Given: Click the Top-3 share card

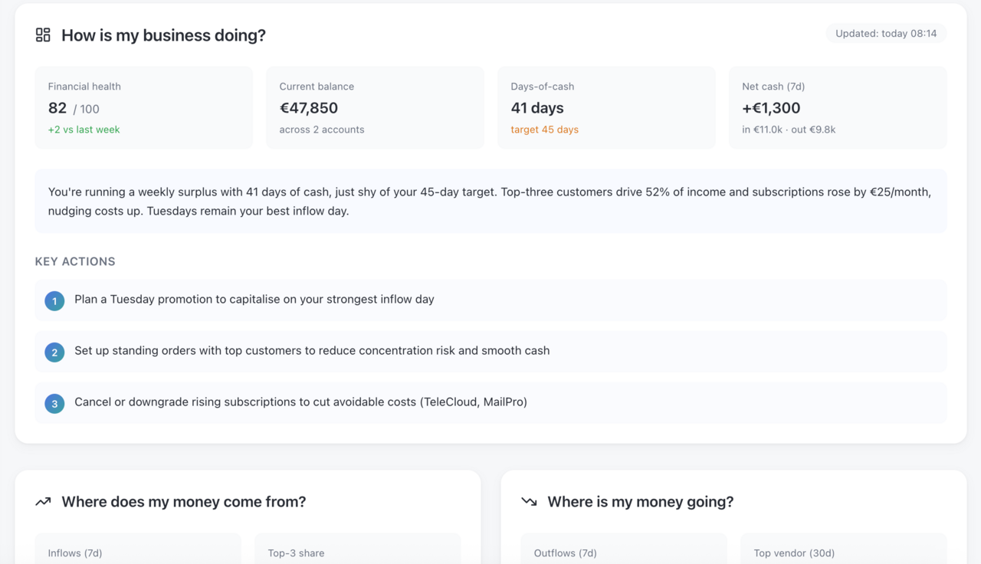Looking at the screenshot, I should 357,550.
